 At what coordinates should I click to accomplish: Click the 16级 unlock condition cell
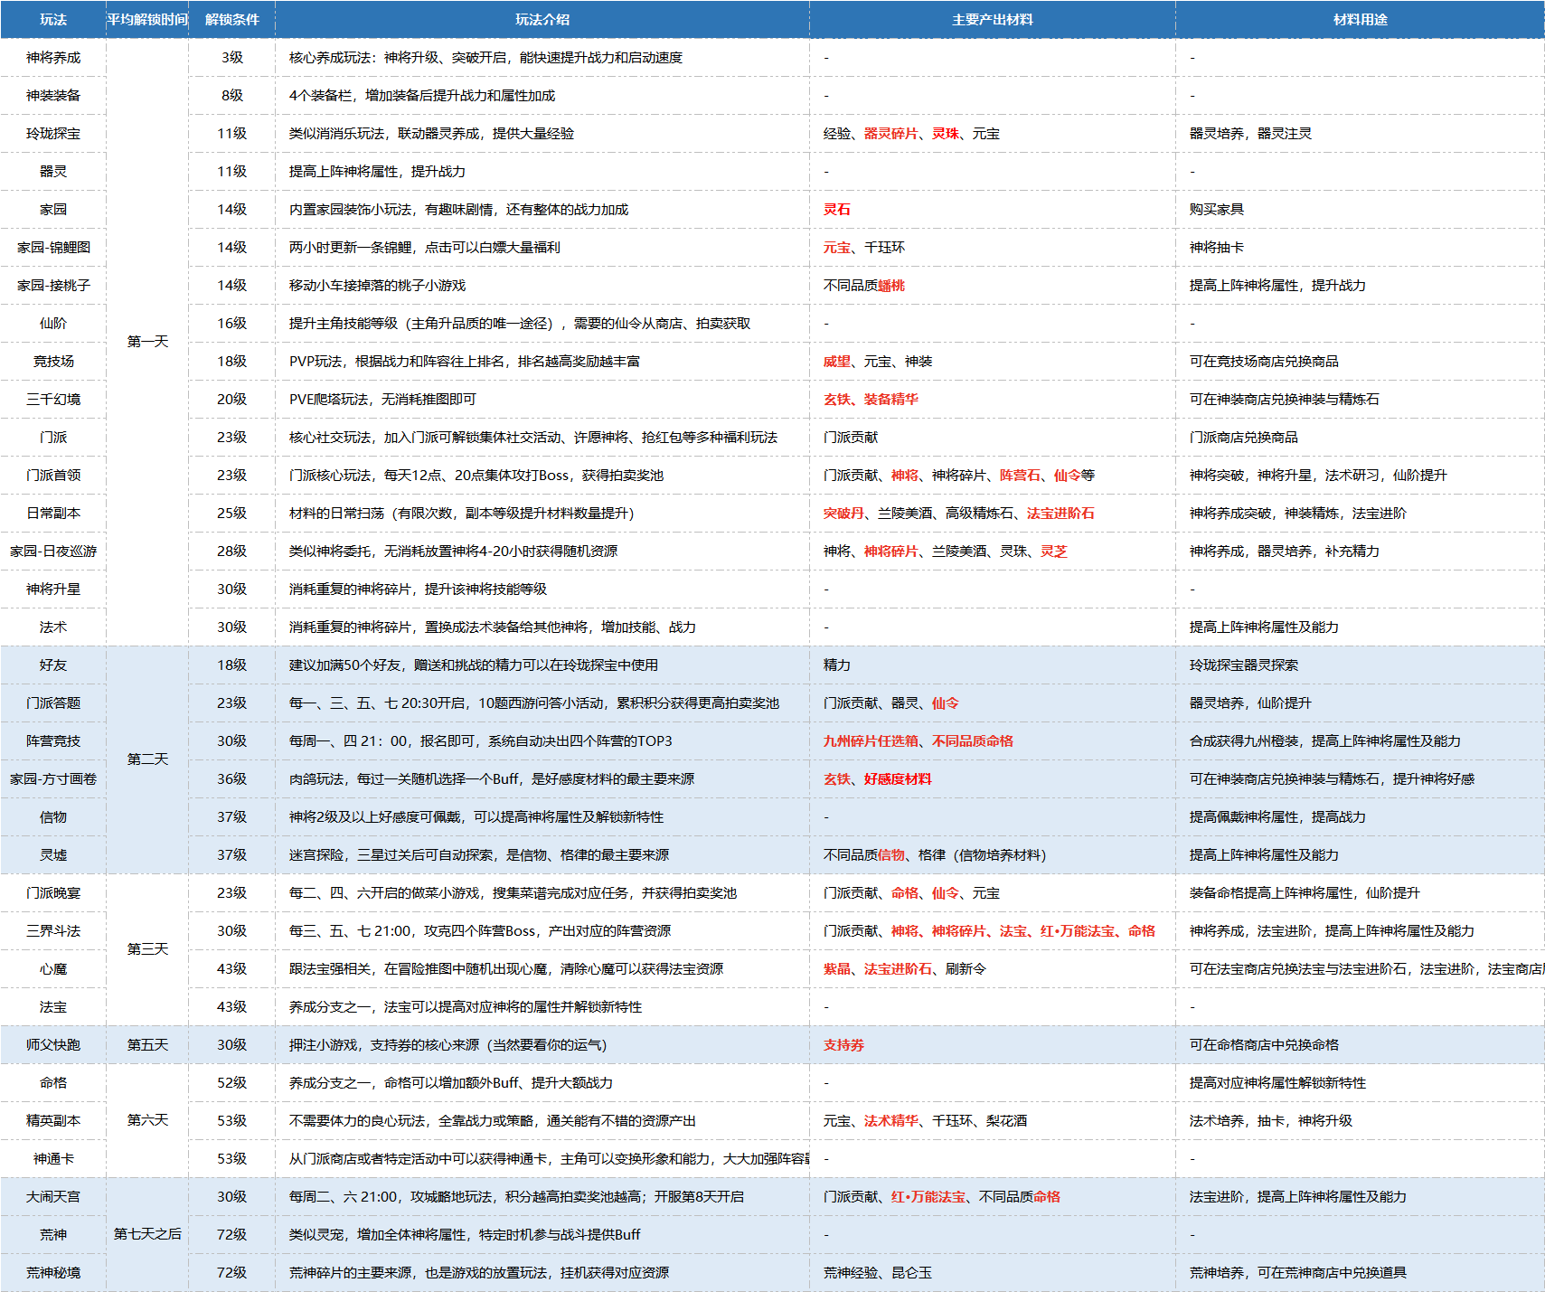coord(232,324)
